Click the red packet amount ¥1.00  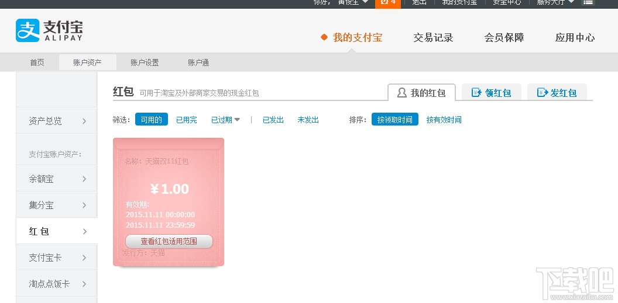click(x=170, y=189)
